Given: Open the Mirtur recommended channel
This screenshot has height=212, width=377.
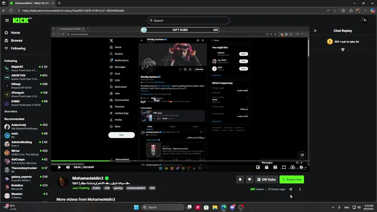Looking at the screenshot, I should click(26, 153).
